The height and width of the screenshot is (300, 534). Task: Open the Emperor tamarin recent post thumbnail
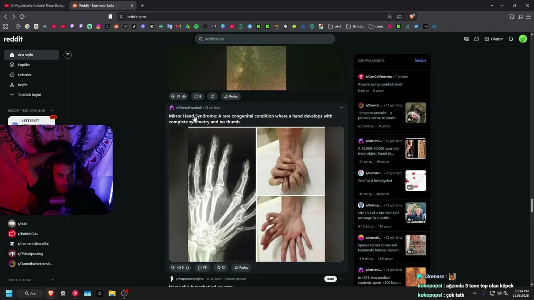416,113
